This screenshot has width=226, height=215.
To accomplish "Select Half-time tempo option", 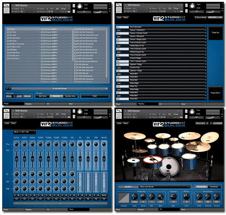I will click(x=43, y=96).
